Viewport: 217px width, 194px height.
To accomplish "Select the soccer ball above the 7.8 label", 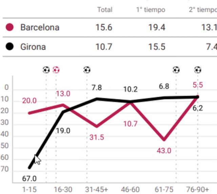I will click(x=87, y=70).
